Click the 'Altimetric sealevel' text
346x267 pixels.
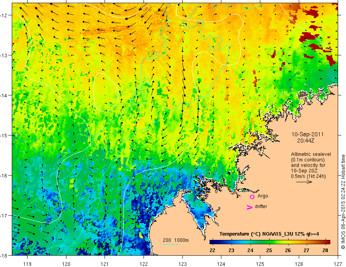(311, 154)
